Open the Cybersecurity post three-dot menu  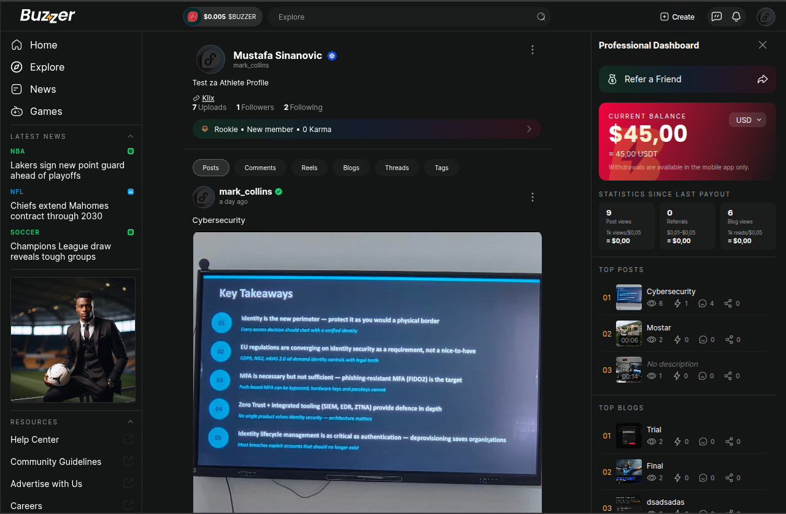(x=533, y=197)
